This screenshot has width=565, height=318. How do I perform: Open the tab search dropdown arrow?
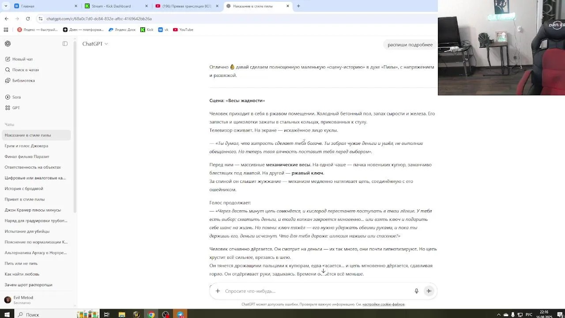click(6, 6)
